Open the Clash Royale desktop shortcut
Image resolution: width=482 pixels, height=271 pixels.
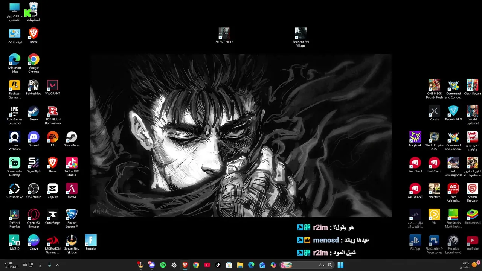pyautogui.click(x=472, y=87)
